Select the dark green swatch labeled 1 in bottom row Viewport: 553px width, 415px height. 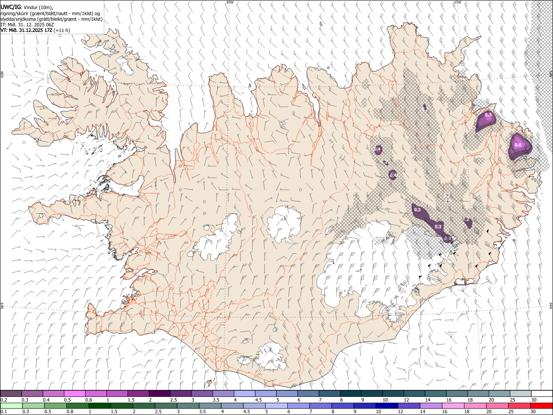tap(99, 405)
